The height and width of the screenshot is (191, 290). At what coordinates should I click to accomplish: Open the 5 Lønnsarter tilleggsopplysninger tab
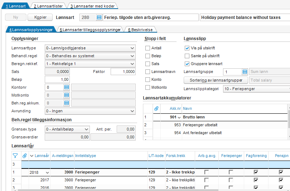coord(90,30)
